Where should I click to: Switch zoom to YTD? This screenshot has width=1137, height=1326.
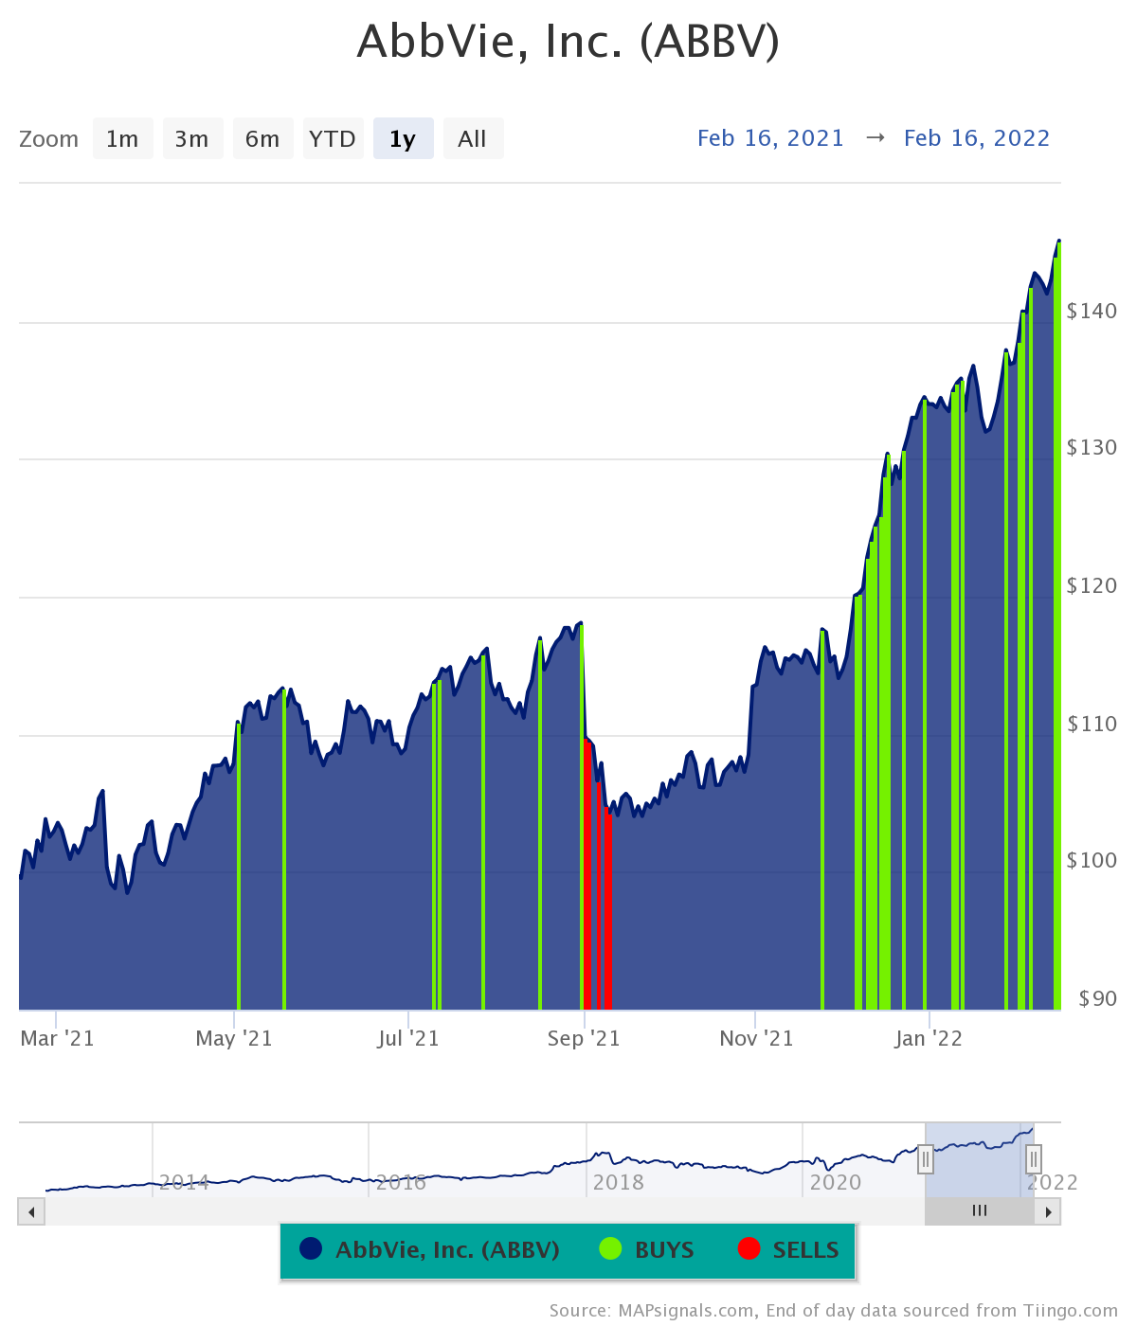tap(333, 138)
